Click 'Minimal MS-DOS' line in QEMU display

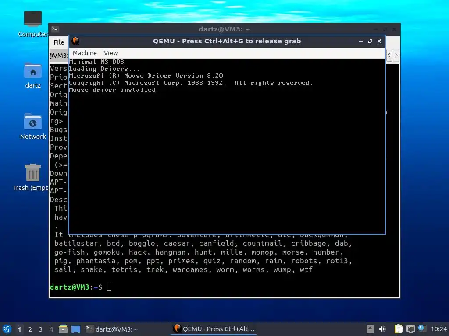(96, 62)
